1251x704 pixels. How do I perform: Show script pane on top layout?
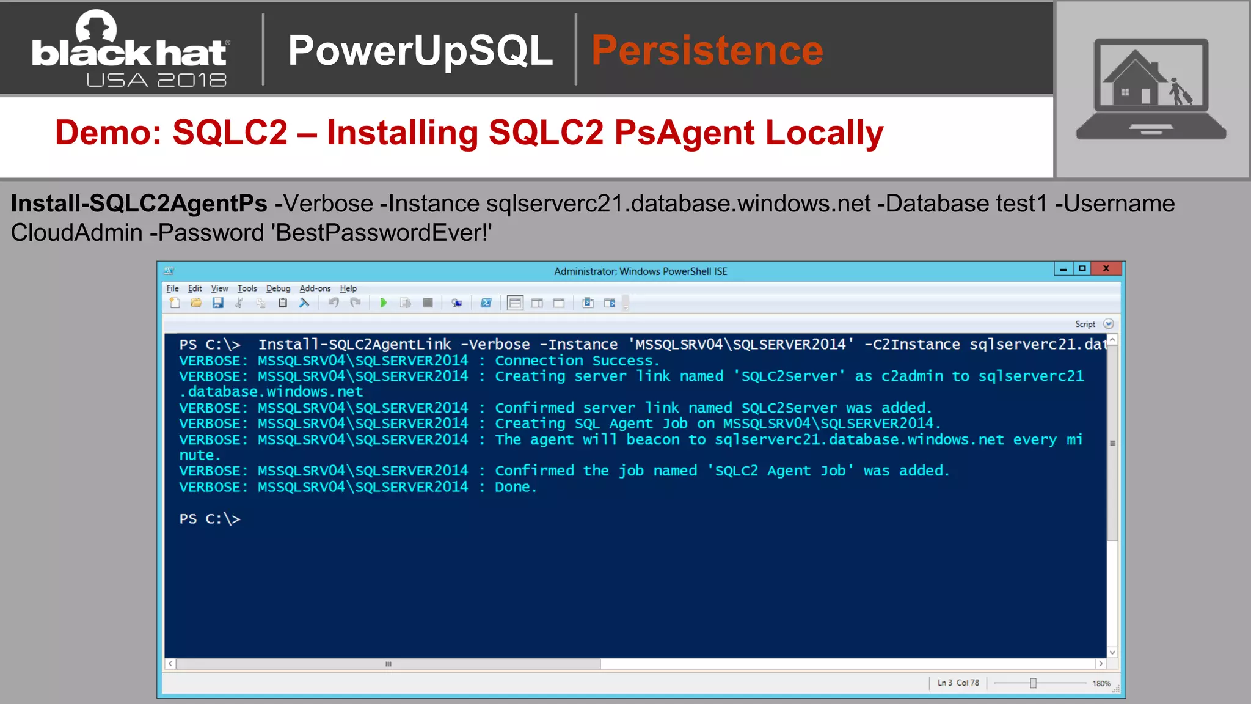click(x=515, y=302)
